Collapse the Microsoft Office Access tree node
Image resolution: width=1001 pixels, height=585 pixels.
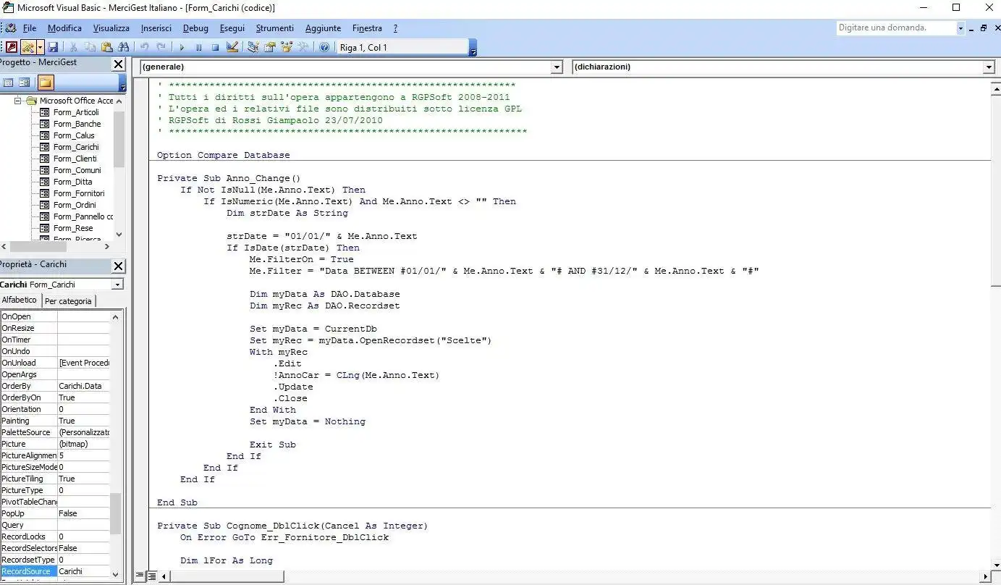(19, 101)
